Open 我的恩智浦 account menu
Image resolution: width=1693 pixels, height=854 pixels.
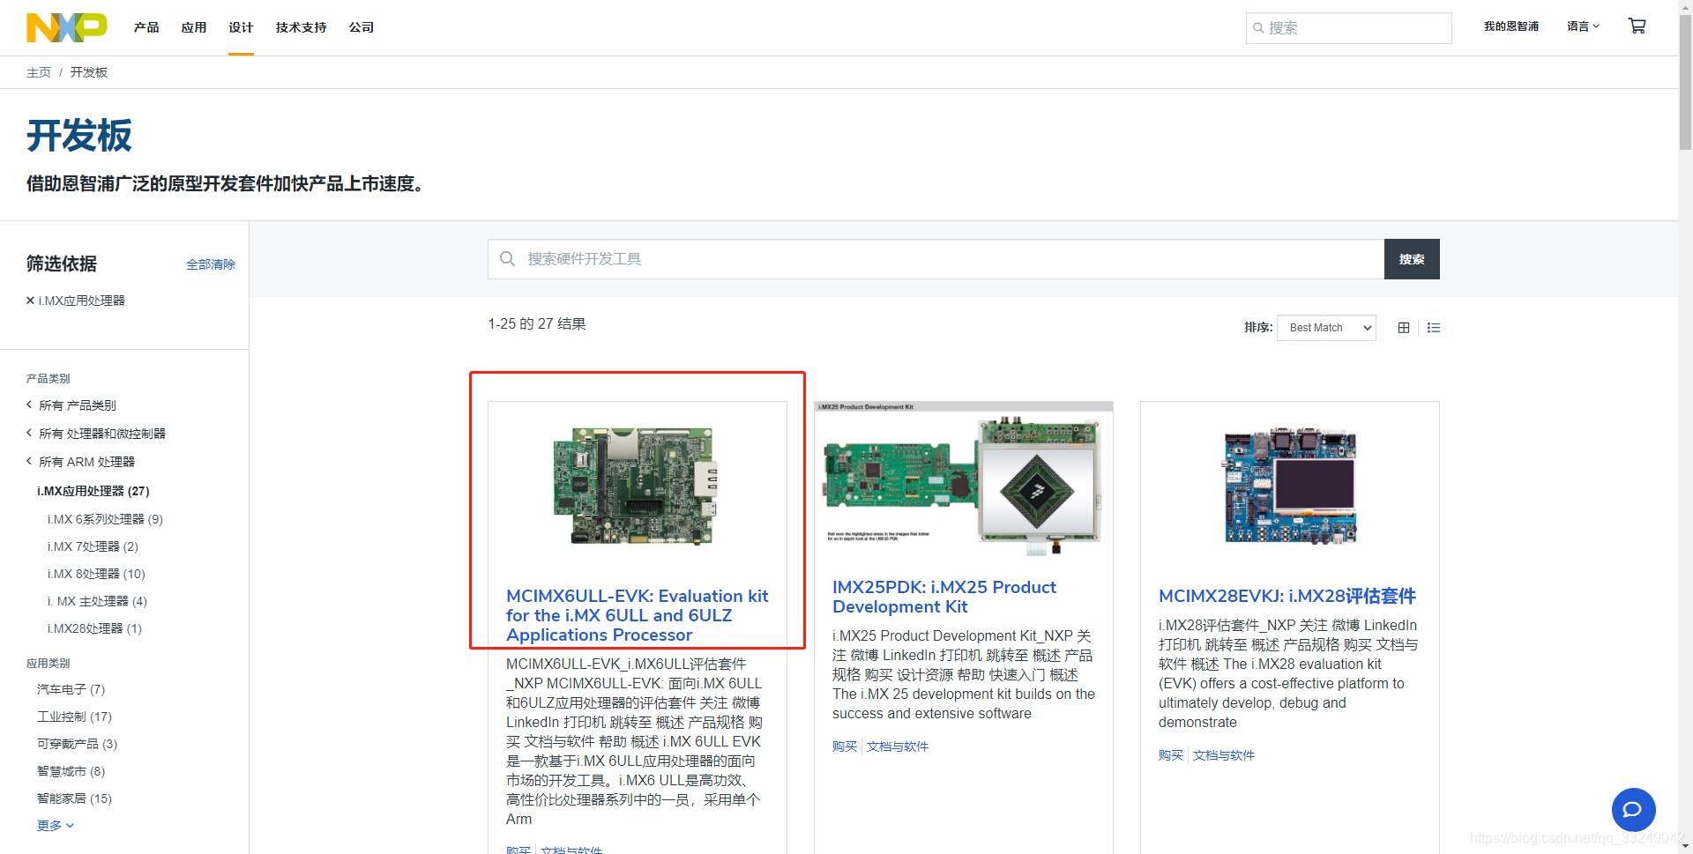click(x=1511, y=26)
